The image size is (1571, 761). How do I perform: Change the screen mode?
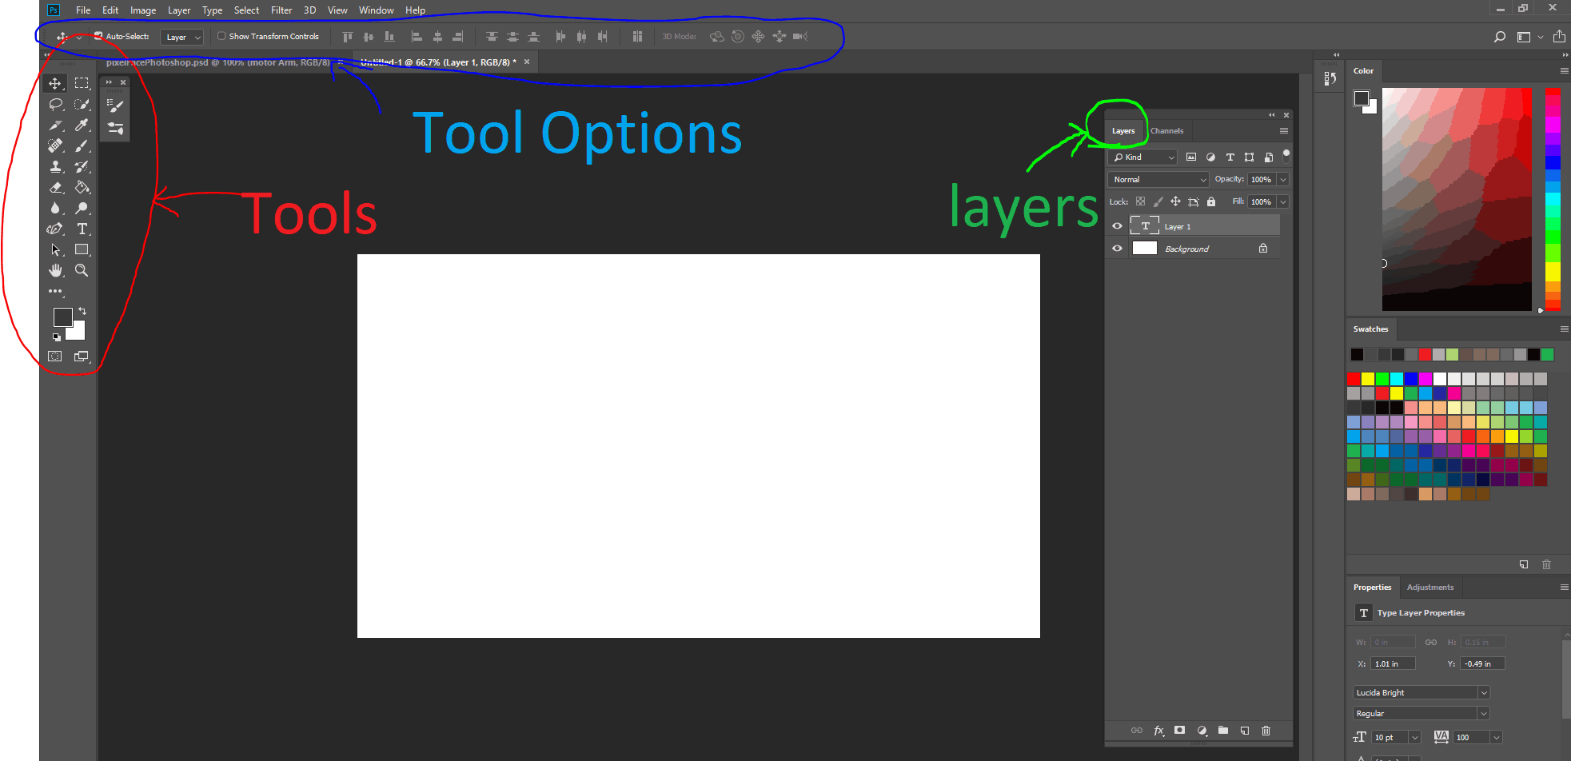point(82,357)
